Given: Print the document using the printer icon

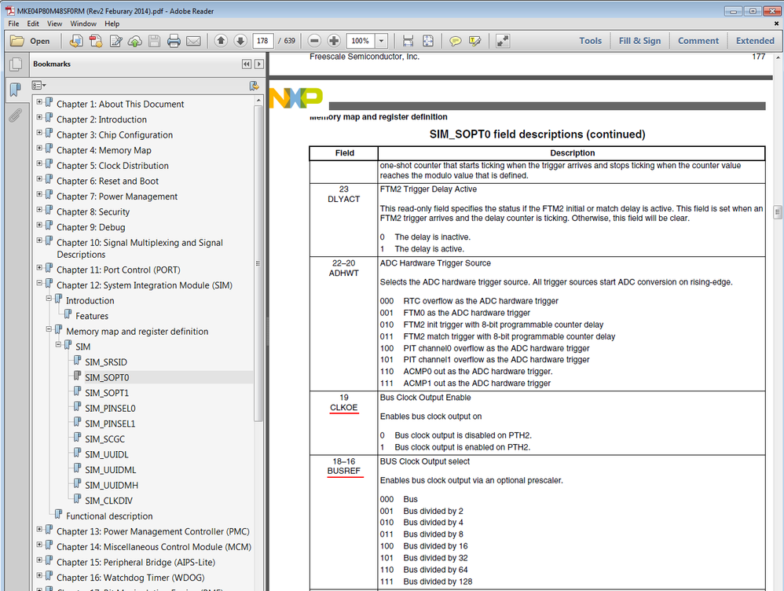Looking at the screenshot, I should pyautogui.click(x=174, y=41).
